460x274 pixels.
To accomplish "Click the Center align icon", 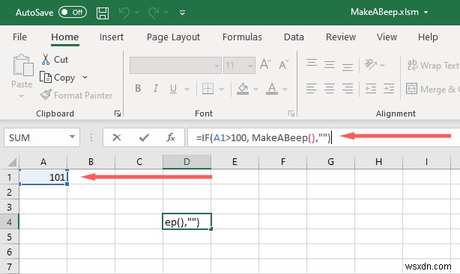I will (x=330, y=89).
